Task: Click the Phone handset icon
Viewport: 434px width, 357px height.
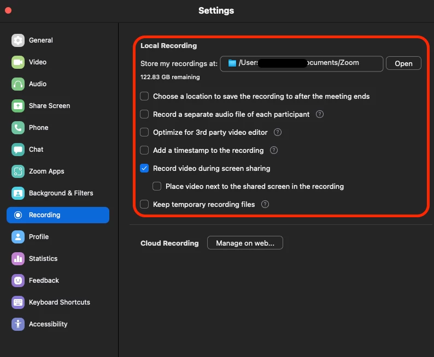Action: [x=18, y=128]
